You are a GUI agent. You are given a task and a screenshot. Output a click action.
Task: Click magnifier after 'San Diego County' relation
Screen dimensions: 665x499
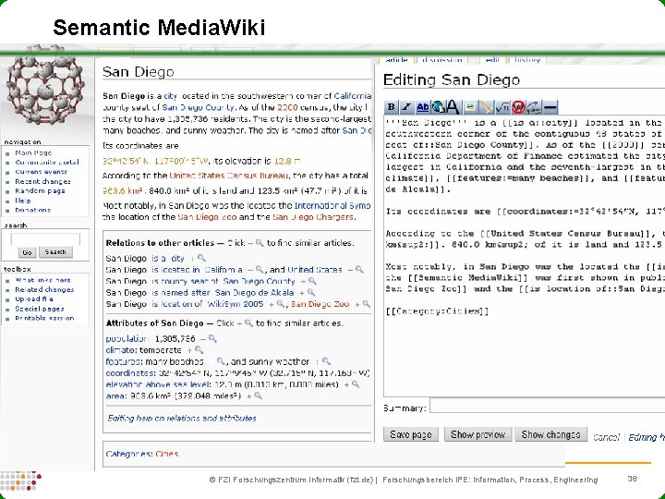(x=312, y=281)
